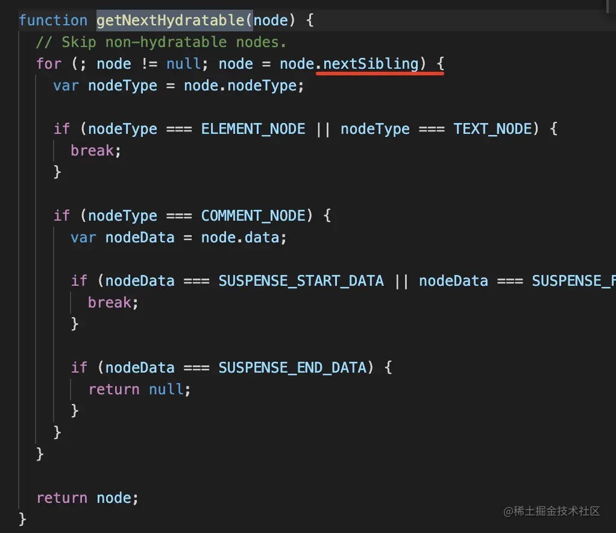Click the TEXT_NODE constant
This screenshot has width=616, height=533.
pyautogui.click(x=492, y=128)
